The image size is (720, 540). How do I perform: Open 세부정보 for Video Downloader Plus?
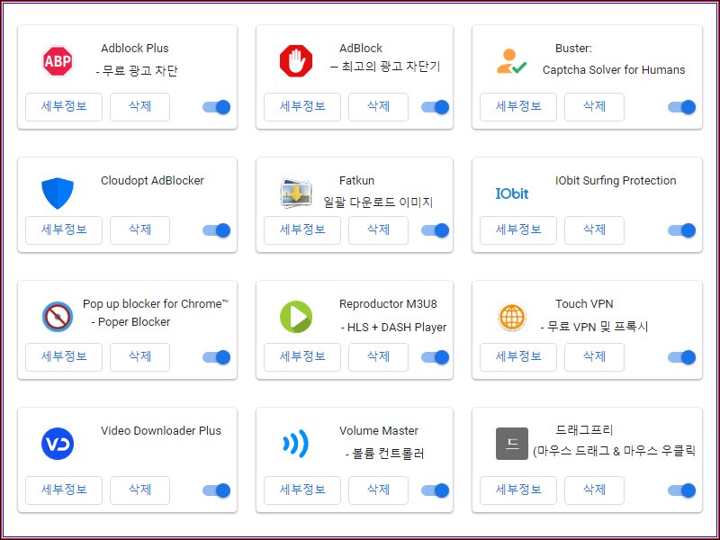pyautogui.click(x=64, y=490)
